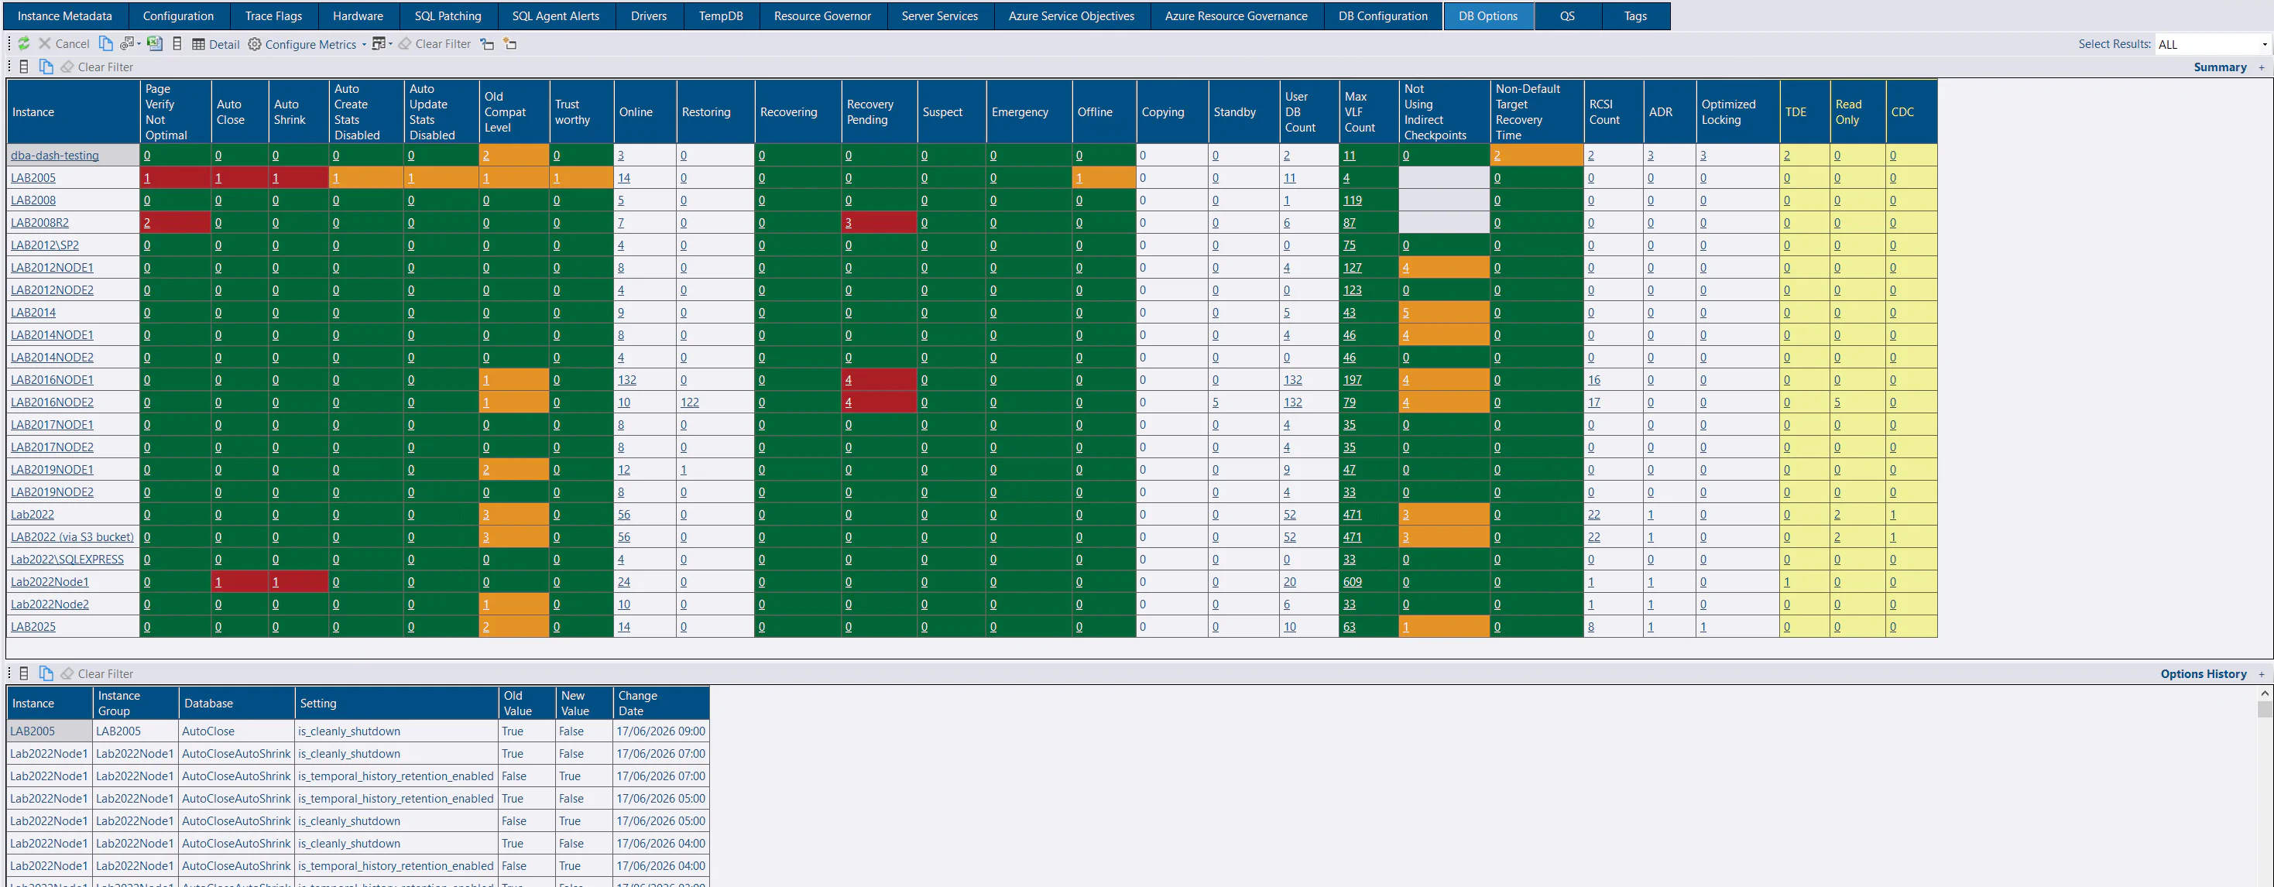This screenshot has width=2274, height=887.
Task: Open the Tags tab
Action: click(1635, 16)
